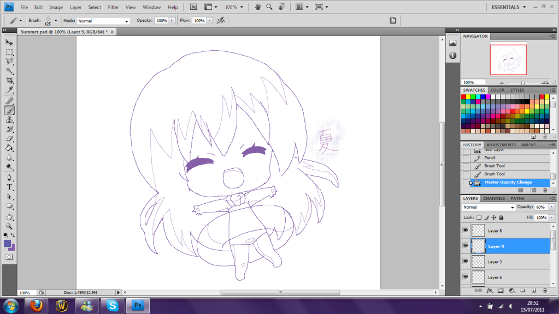Open Skype from the taskbar
Screen dimensions: 559x314
tap(113, 305)
